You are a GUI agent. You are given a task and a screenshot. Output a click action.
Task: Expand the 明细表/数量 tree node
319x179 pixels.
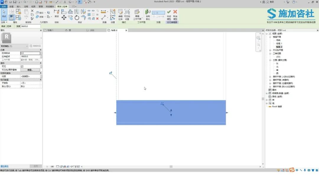[267, 93]
